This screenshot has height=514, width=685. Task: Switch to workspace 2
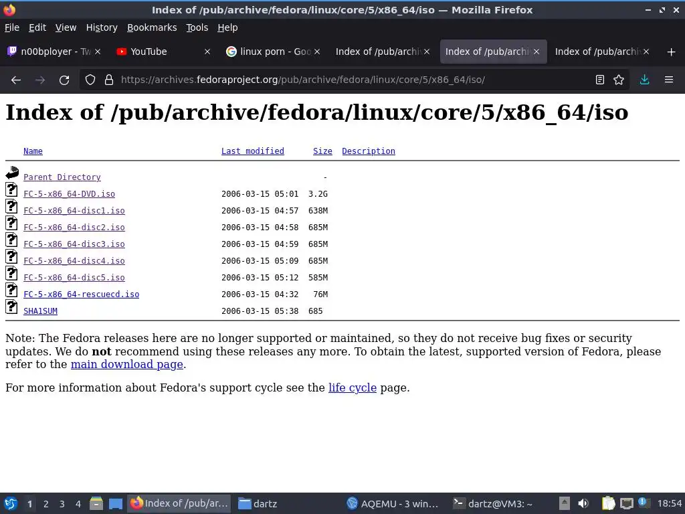pyautogui.click(x=46, y=504)
